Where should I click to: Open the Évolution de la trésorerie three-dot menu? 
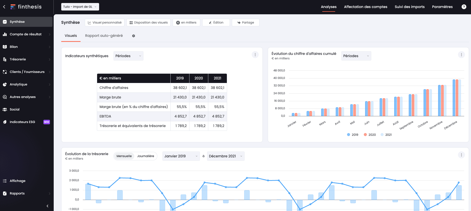click(x=461, y=155)
